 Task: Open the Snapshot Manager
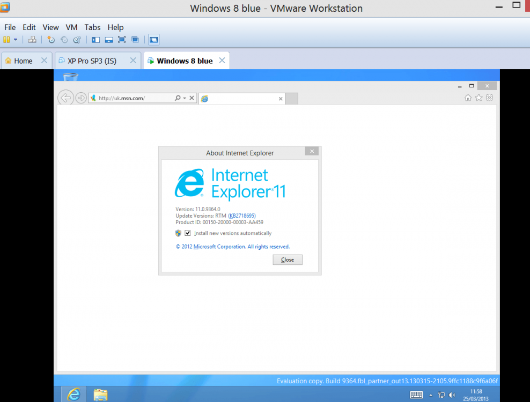[x=77, y=39]
